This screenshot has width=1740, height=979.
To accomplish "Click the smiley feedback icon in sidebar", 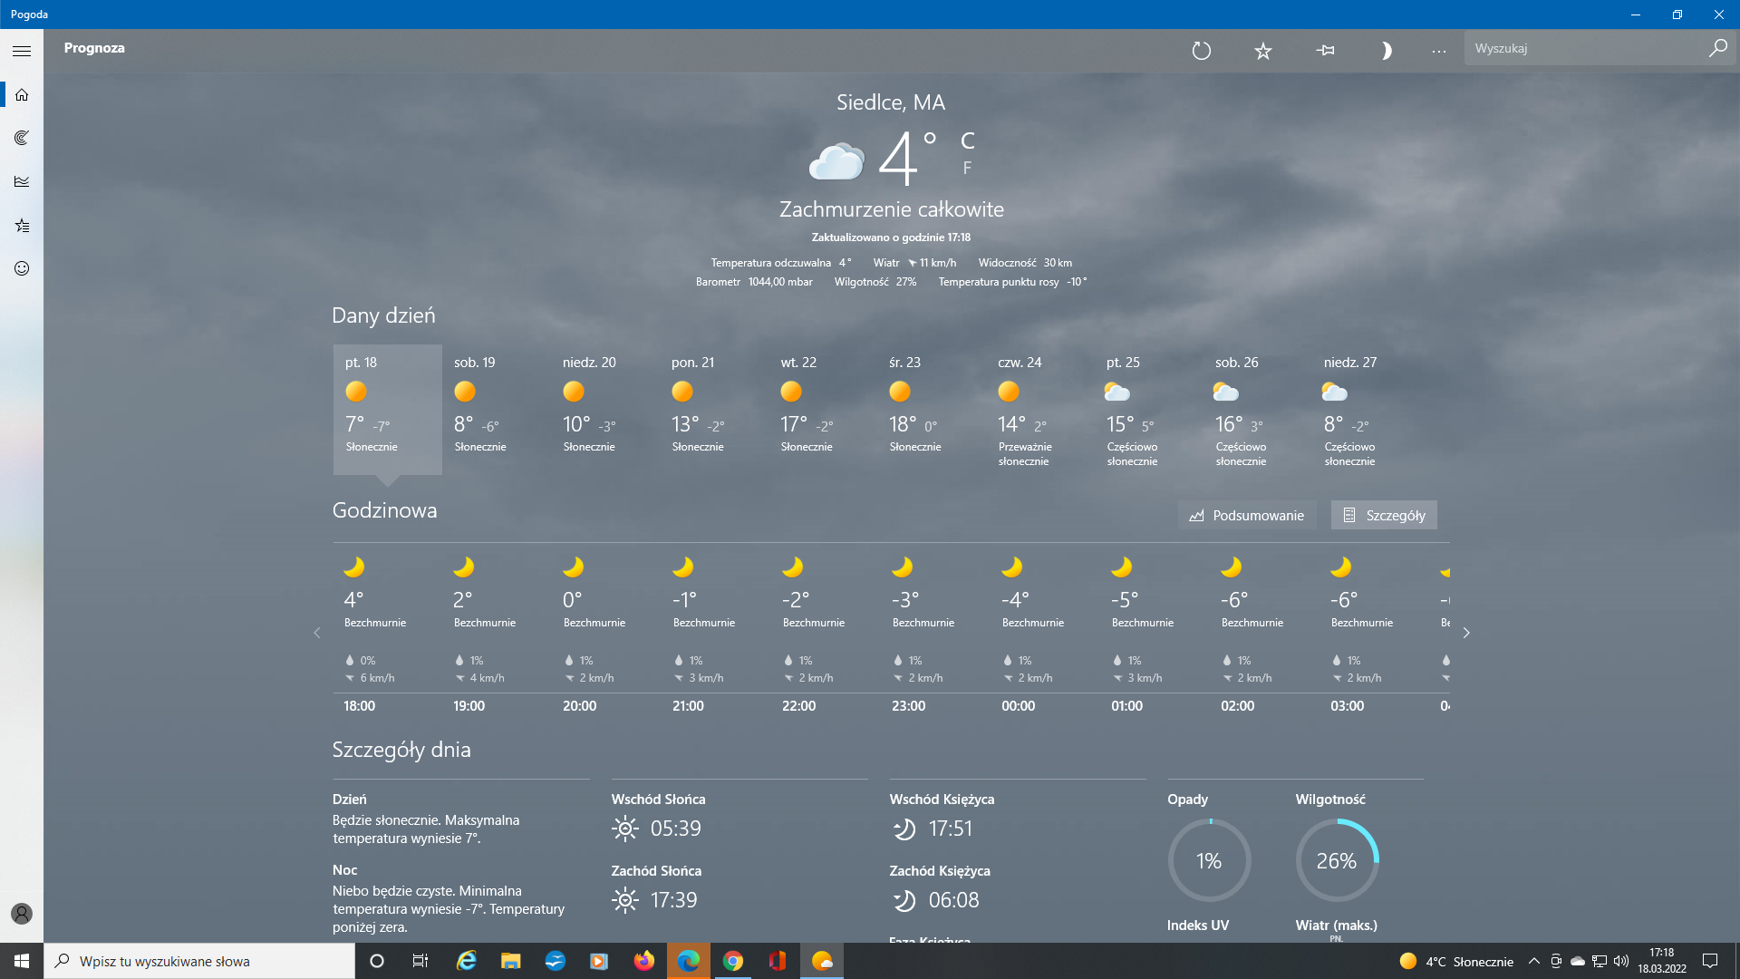I will point(22,268).
